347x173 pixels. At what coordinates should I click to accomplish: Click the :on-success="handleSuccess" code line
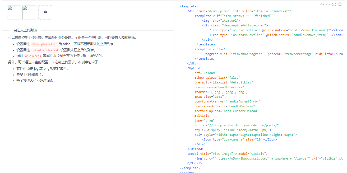[219, 87]
